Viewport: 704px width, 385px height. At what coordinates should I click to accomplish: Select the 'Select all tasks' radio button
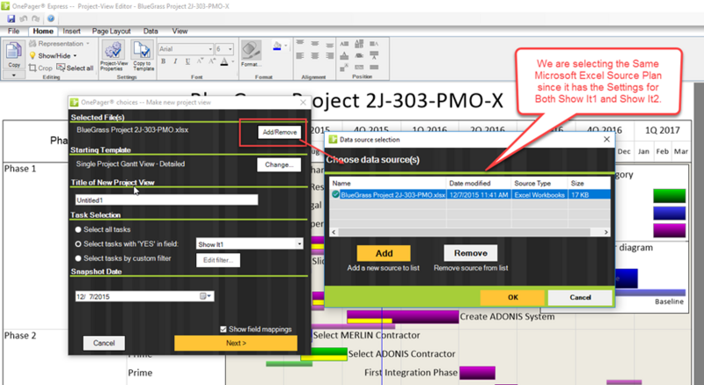click(78, 229)
